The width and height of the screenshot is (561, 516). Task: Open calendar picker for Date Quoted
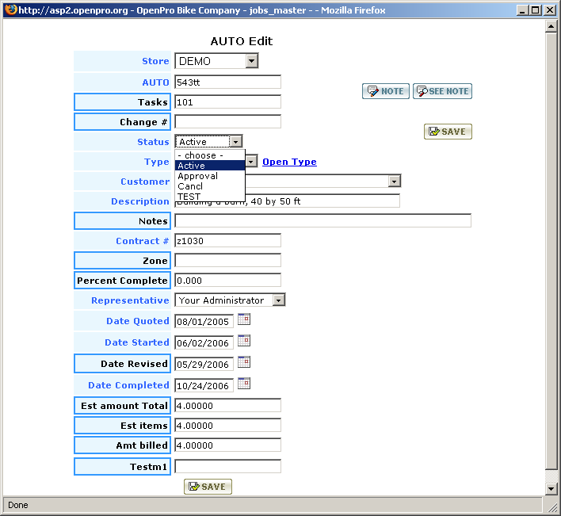coord(244,320)
